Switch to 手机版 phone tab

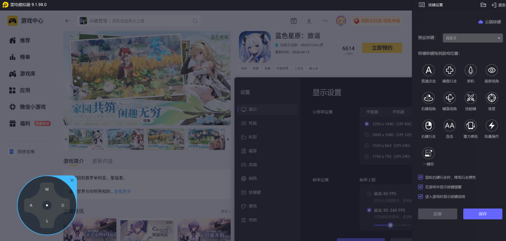pyautogui.click(x=398, y=112)
